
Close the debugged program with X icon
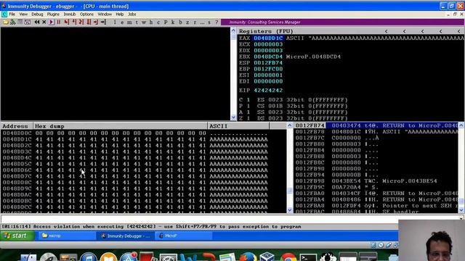[x=44, y=22]
